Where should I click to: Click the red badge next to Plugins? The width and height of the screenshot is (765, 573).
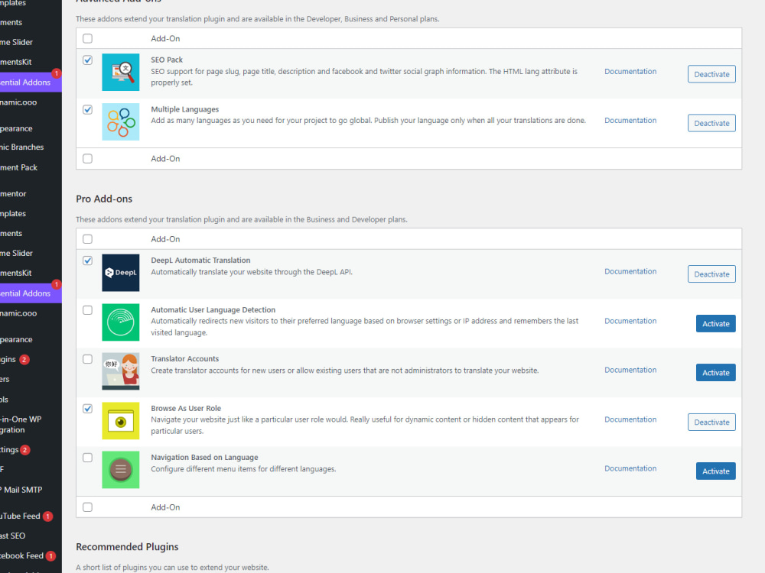tap(24, 360)
